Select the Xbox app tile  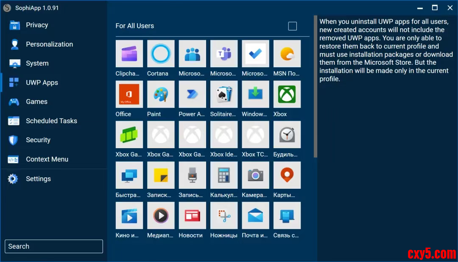[x=287, y=94]
